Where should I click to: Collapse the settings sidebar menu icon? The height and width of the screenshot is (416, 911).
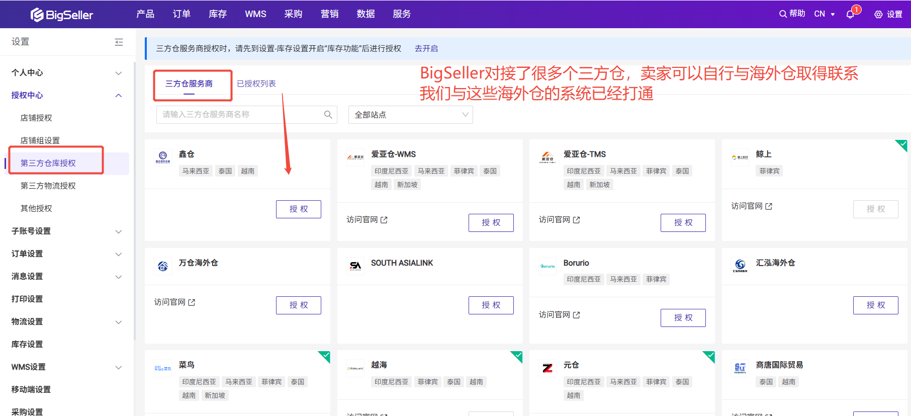119,42
